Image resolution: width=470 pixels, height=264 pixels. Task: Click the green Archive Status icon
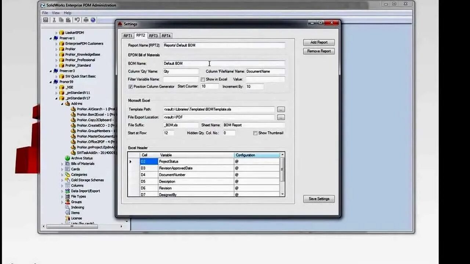(68, 158)
